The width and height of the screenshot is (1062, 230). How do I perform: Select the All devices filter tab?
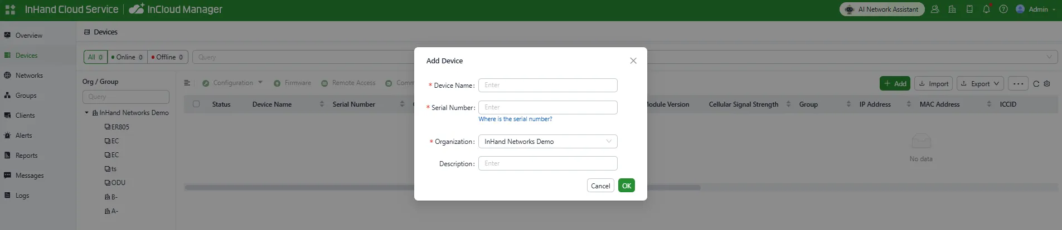point(95,57)
